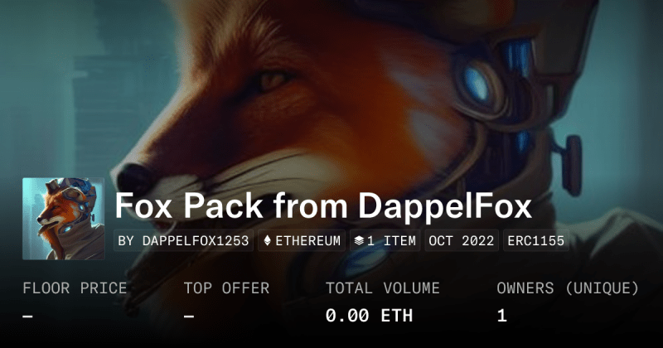The height and width of the screenshot is (348, 663).
Task: Click the fox's black nose in banner
Action: tap(134, 179)
